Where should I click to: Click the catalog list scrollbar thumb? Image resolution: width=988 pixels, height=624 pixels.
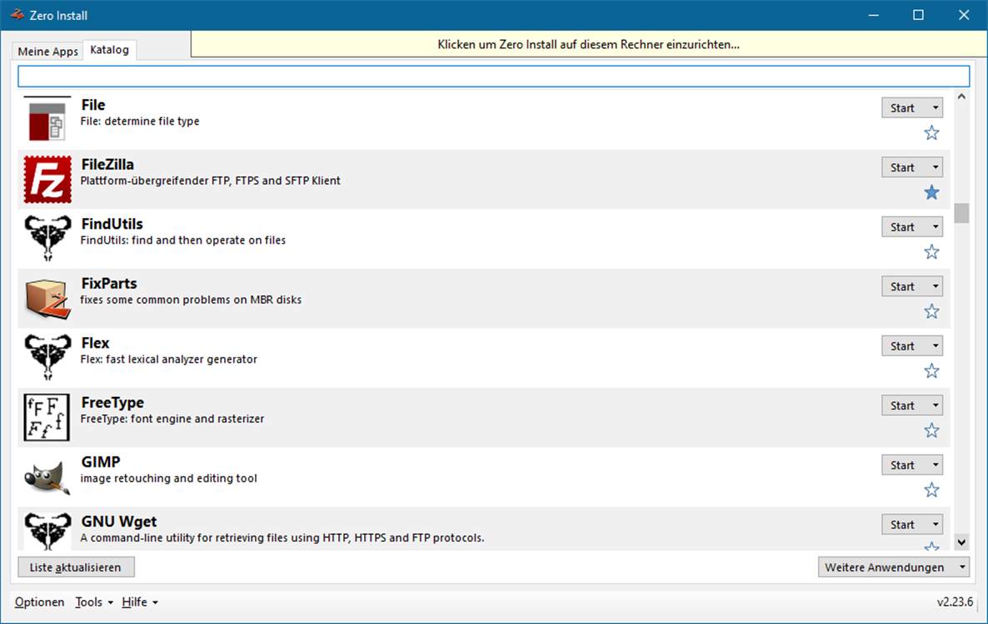tap(961, 213)
